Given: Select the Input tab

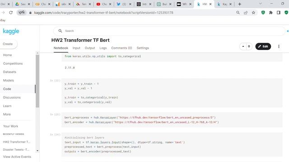Looking at the screenshot, I should point(76,48).
